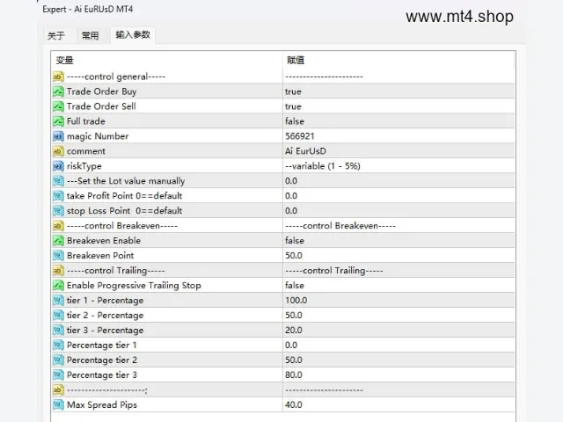Viewport: 563px width, 422px height.
Task: Select the riskType variable label
Action: pos(84,166)
